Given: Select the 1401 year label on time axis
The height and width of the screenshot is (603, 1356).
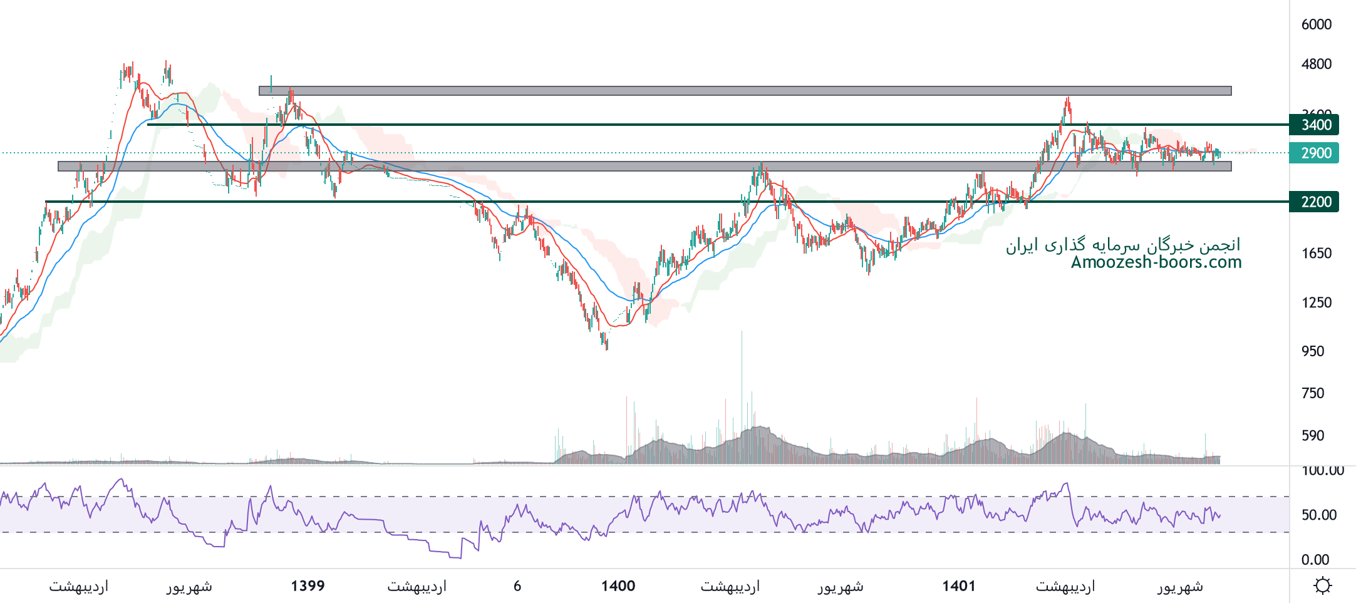Looking at the screenshot, I should (959, 586).
